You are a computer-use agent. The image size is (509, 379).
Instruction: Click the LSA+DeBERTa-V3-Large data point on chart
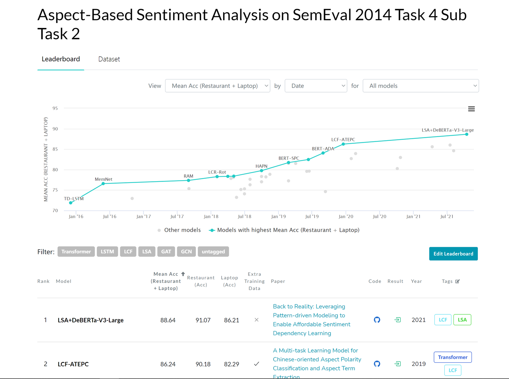(467, 134)
